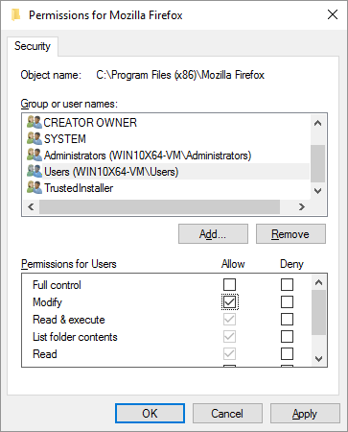Viewport: 348px width, 432px height.
Task: Click the permissions list scroll up arrow
Action: (x=318, y=282)
